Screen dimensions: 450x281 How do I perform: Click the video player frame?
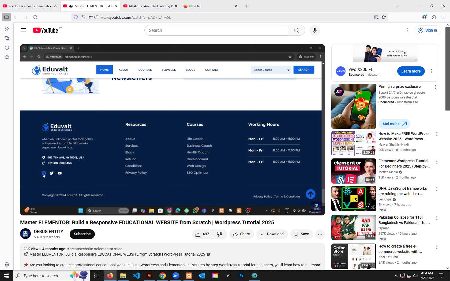click(x=172, y=130)
